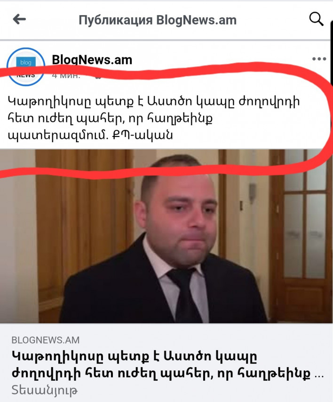Click the dark scrollbar at the right edge

332,54
